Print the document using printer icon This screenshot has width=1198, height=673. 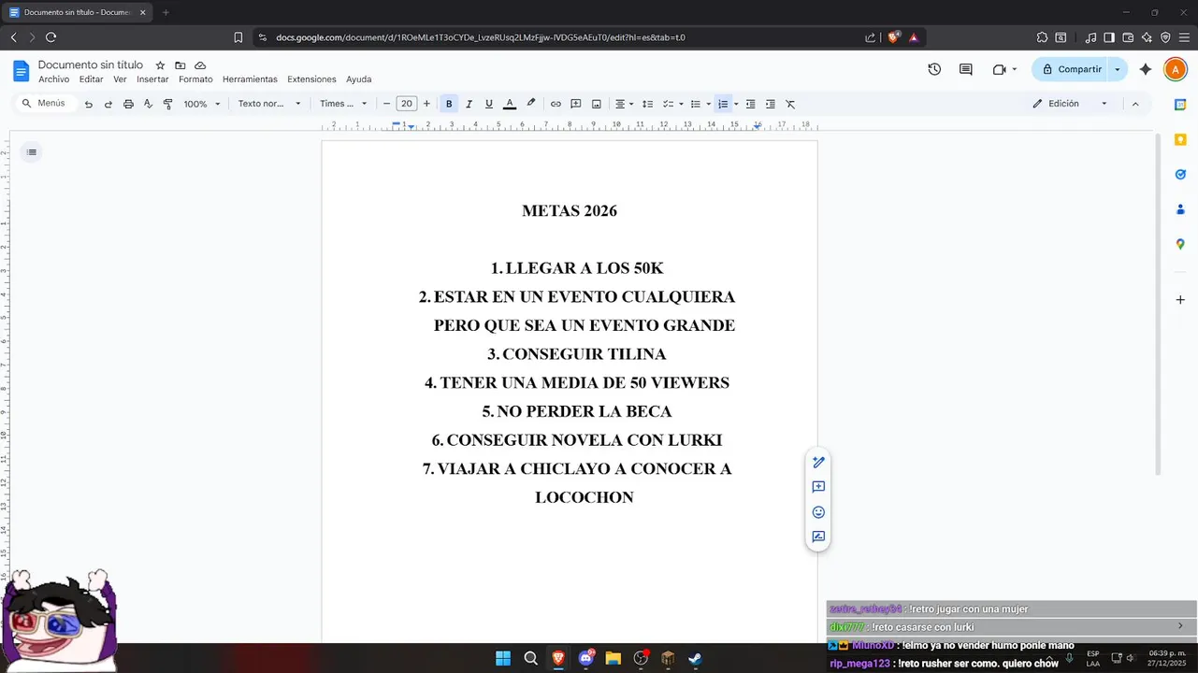128,104
